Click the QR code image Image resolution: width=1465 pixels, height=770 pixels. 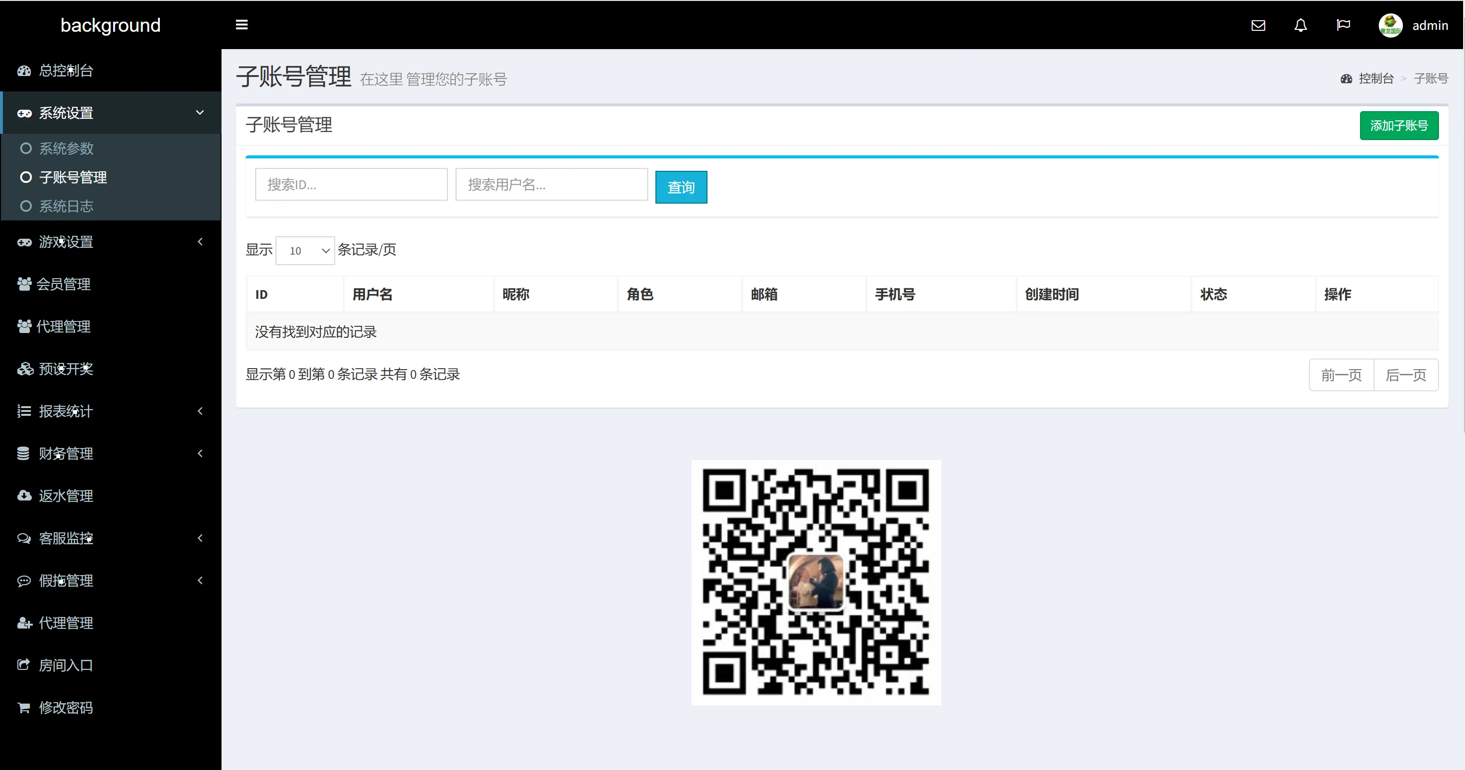point(816,582)
